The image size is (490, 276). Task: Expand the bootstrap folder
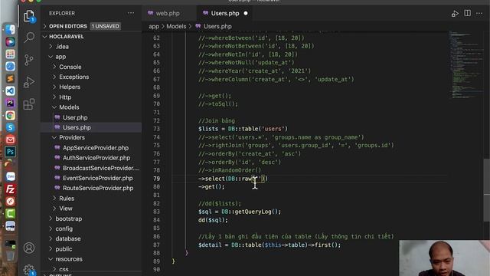coord(68,219)
